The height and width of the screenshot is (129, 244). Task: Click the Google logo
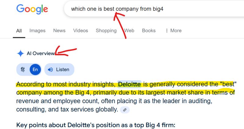pos(32,9)
